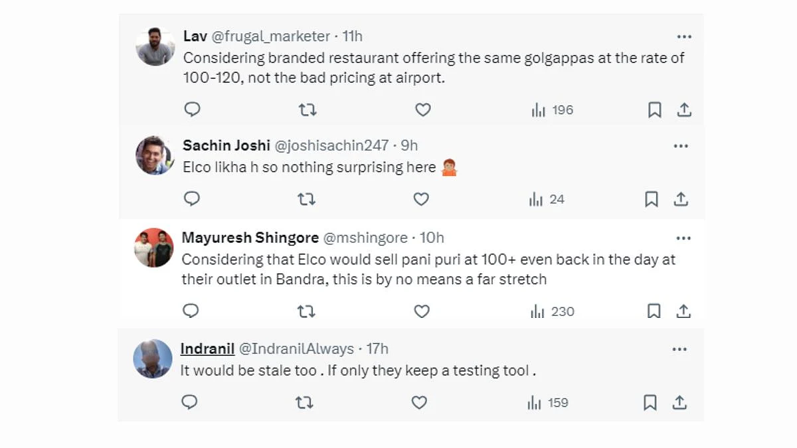The height and width of the screenshot is (448, 797).
Task: Open more options menu on Indranil's tweet
Action: [x=679, y=349]
